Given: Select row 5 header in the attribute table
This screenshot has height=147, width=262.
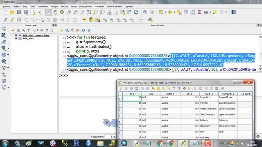Looking at the screenshot, I should click(x=120, y=122).
